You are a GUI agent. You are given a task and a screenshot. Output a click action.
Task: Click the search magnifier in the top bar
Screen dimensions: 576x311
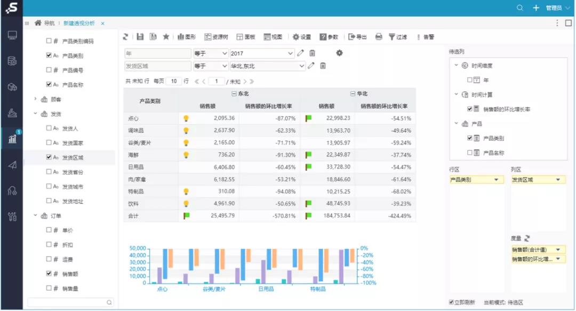tap(520, 7)
